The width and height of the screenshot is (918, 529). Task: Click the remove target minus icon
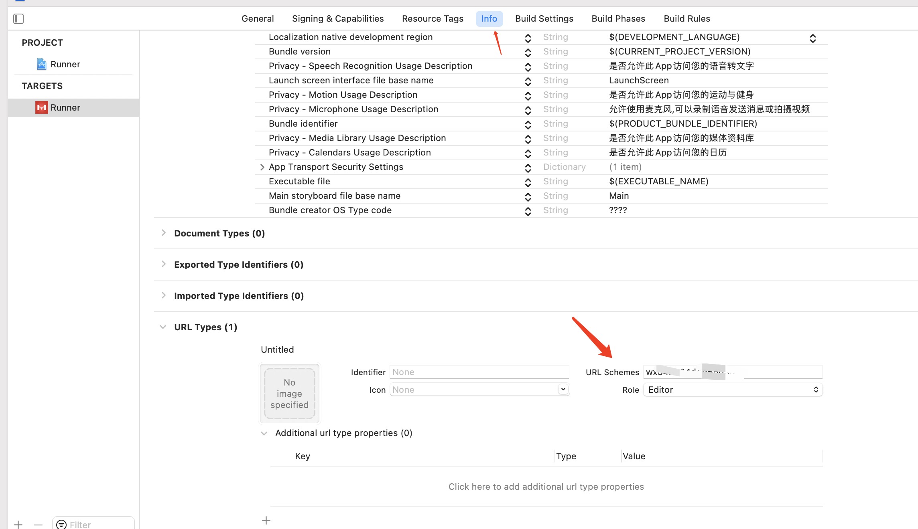pyautogui.click(x=39, y=524)
